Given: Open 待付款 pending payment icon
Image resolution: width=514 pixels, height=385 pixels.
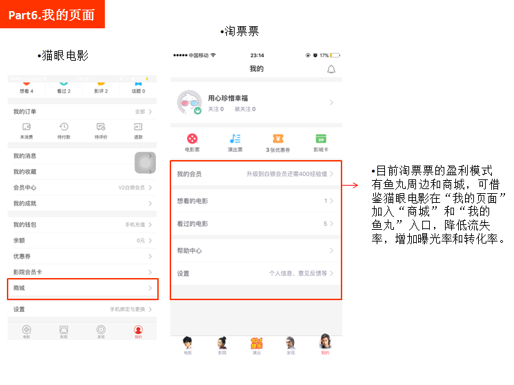Looking at the screenshot, I should pos(63,131).
